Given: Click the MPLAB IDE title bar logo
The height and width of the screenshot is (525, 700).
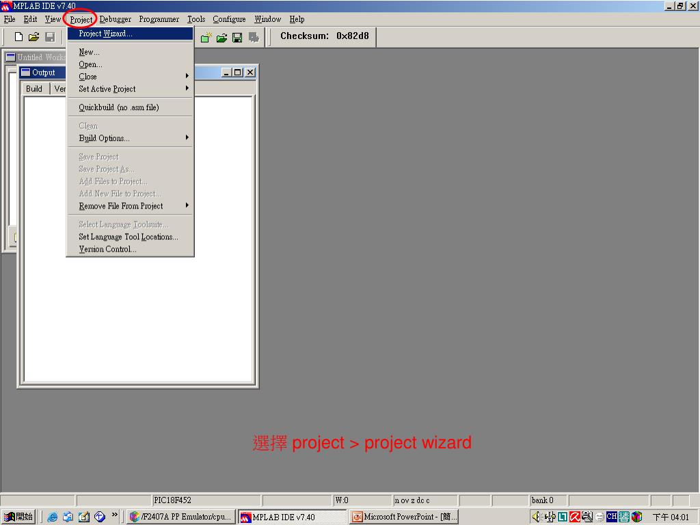Looking at the screenshot, I should (x=6, y=5).
